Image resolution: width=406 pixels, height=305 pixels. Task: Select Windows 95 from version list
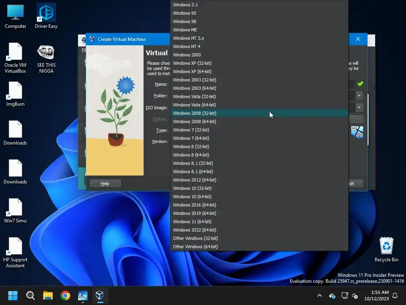[x=259, y=13]
